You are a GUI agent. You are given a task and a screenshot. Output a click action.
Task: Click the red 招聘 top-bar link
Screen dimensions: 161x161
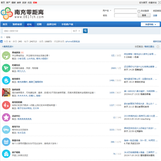pos(35,3)
